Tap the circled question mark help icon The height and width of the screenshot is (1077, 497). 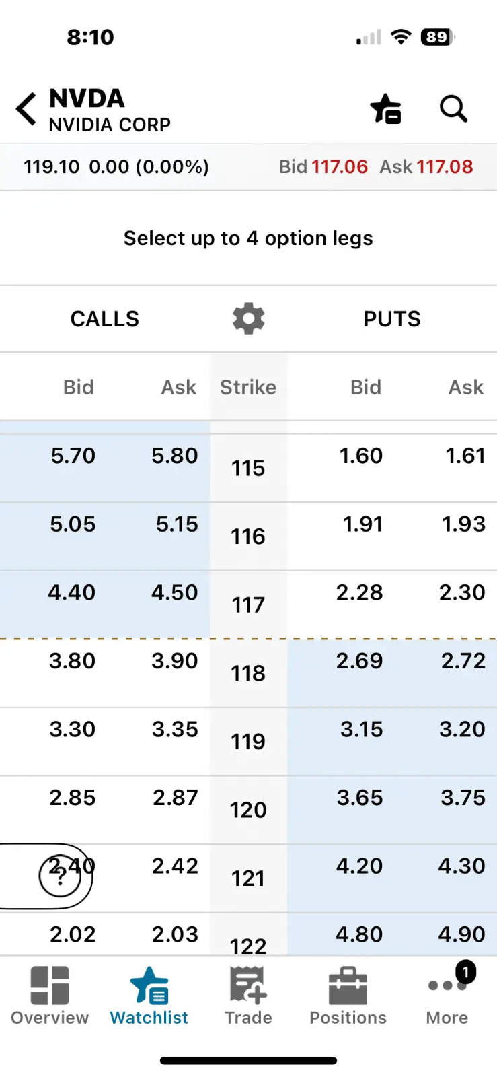point(60,876)
